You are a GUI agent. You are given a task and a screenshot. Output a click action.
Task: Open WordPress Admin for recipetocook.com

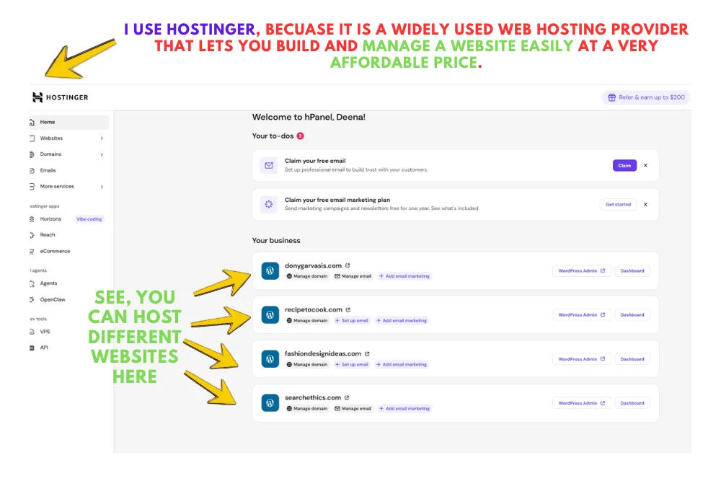[582, 315]
